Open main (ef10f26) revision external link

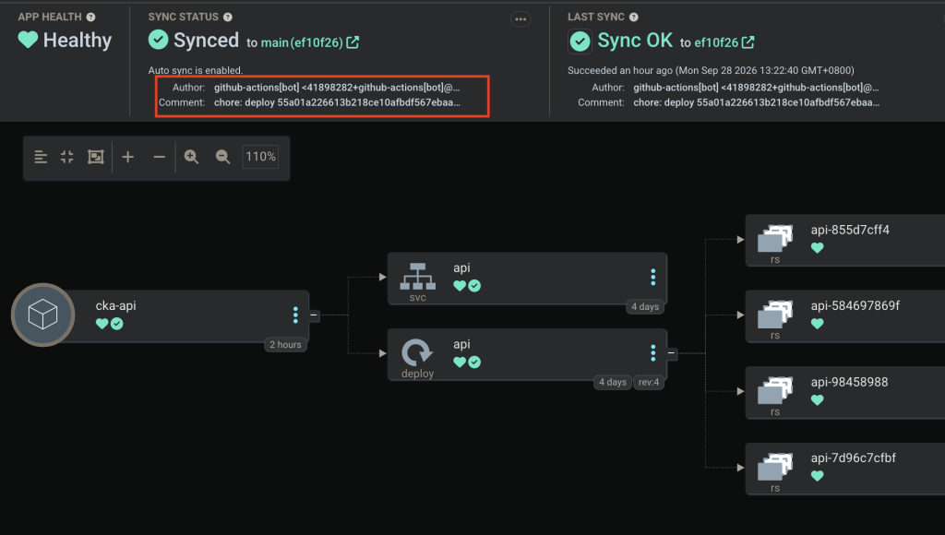click(x=353, y=42)
